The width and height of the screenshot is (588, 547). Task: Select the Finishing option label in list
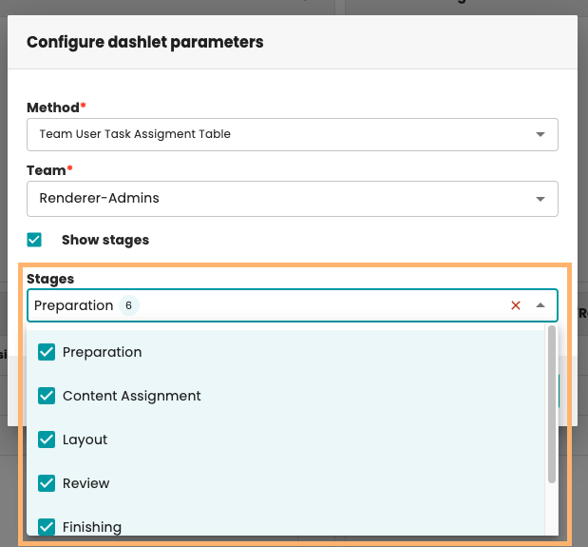(92, 526)
